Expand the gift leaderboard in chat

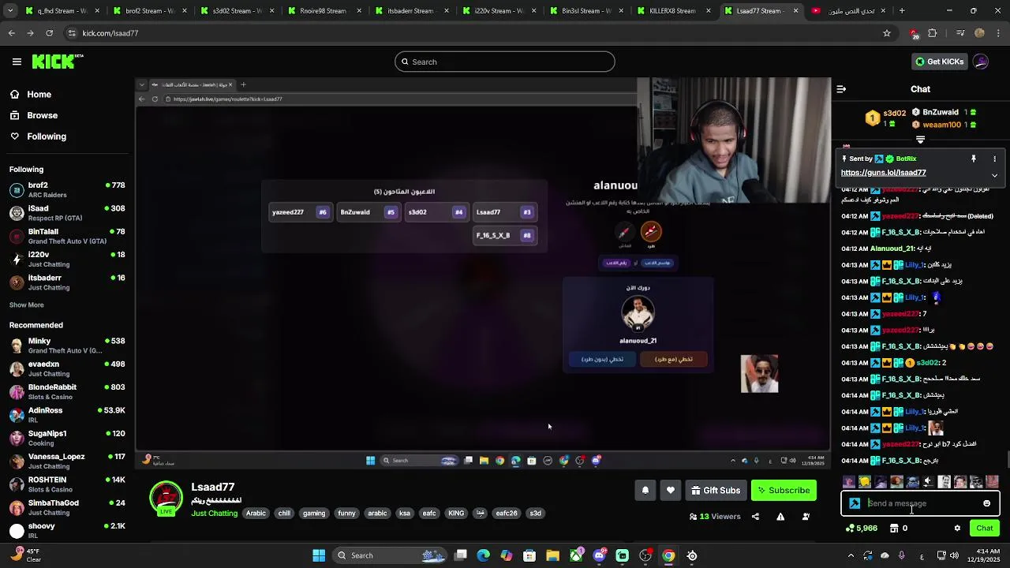[x=920, y=140]
